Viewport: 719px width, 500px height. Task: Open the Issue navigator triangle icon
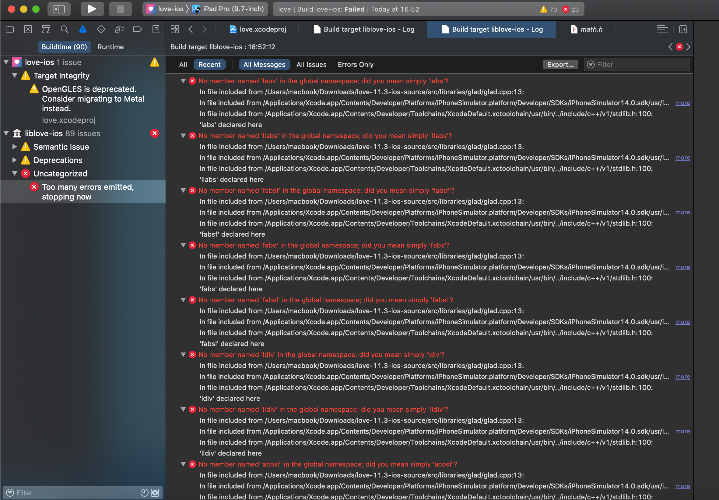[83, 30]
